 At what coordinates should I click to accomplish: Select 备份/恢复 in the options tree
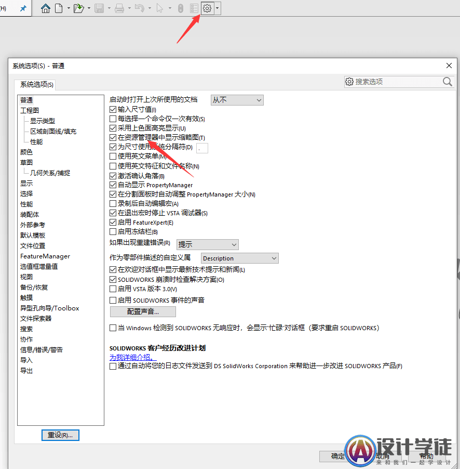click(x=34, y=287)
